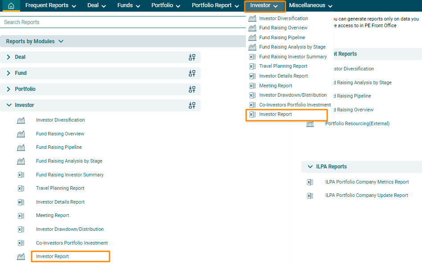The image size is (422, 266).
Task: Collapse the ILPA Reports section
Action: tap(310, 167)
